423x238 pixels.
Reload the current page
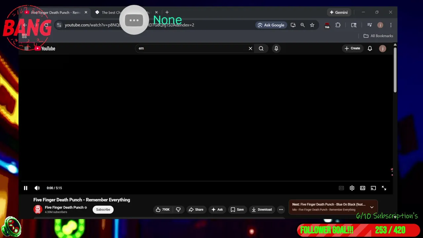pos(46,25)
